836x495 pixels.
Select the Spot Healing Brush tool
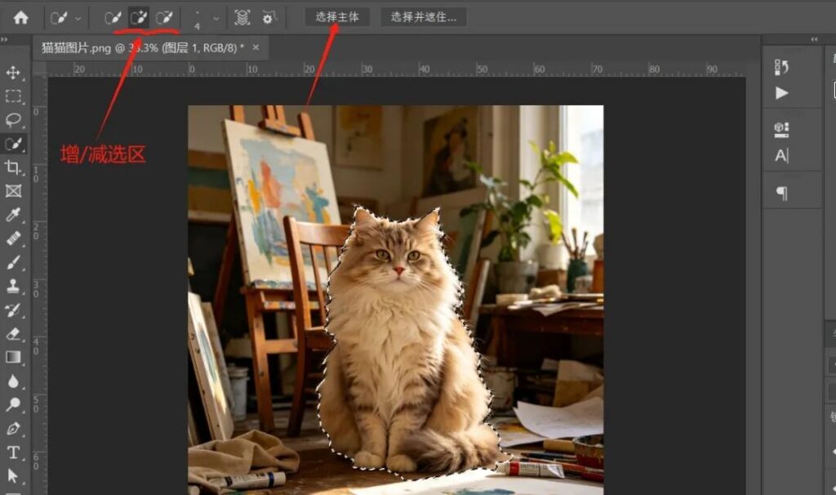click(x=13, y=239)
